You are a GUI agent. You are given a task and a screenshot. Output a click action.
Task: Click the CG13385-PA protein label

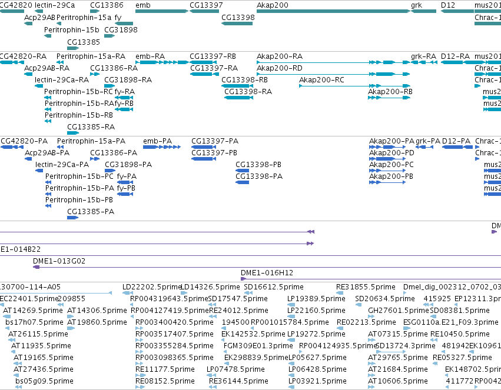click(91, 212)
